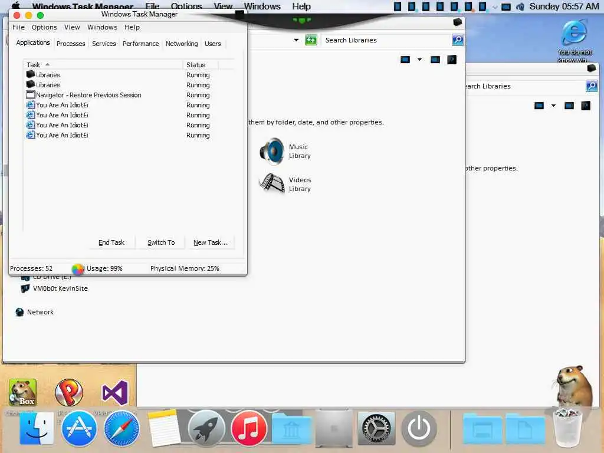Open the dock library folder icon
Image resolution: width=604 pixels, height=453 pixels.
[x=291, y=429]
